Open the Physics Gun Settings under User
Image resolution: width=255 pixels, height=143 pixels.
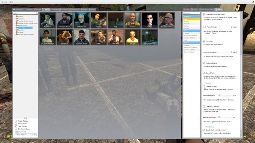192,35
